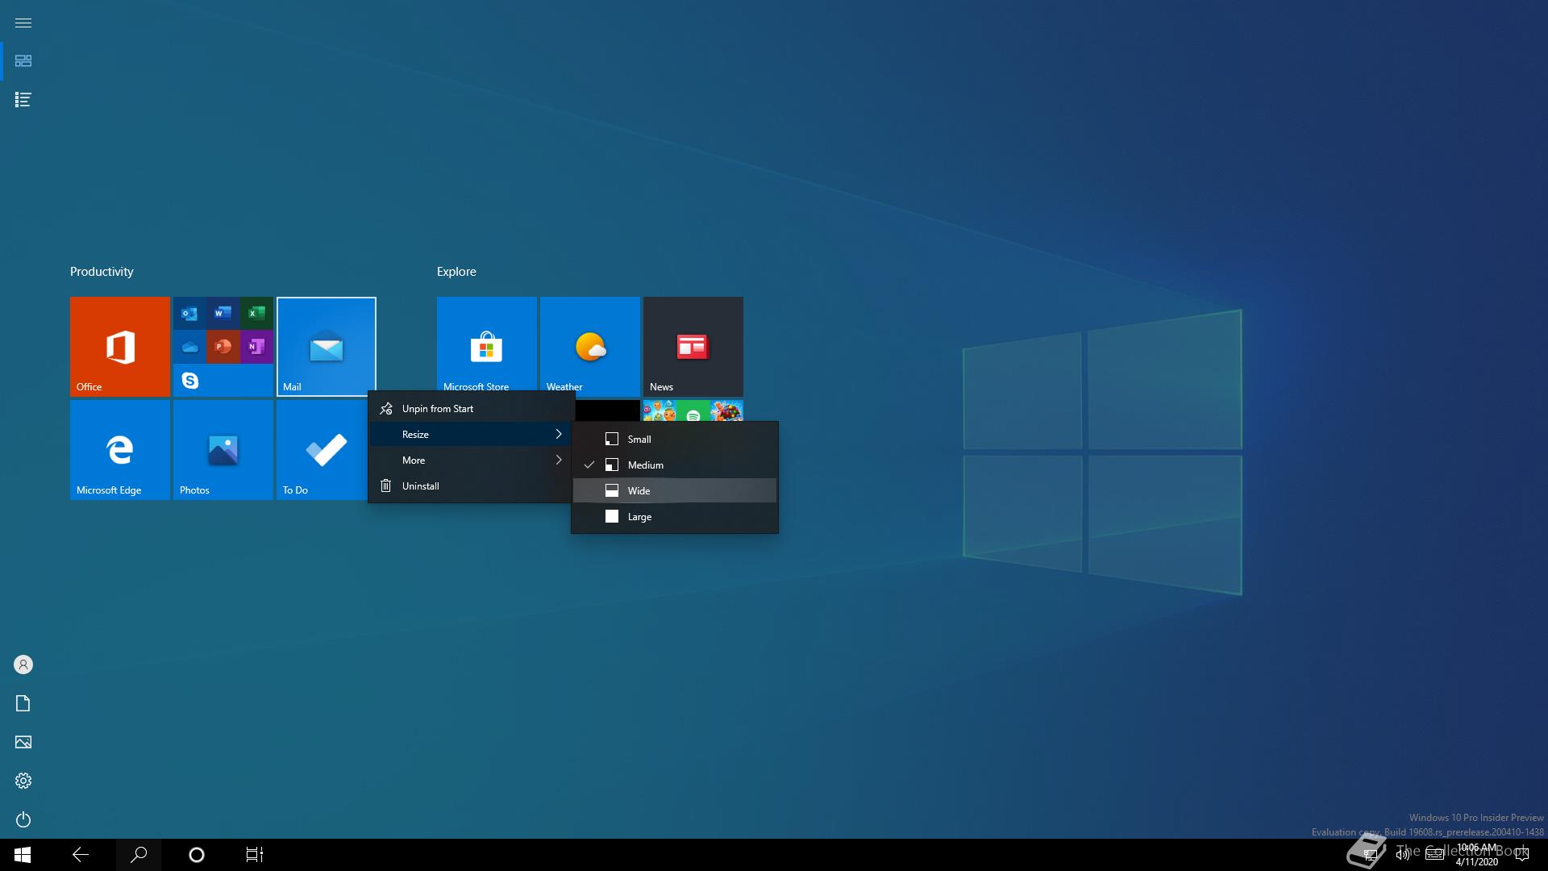Open Cortana from the taskbar
The height and width of the screenshot is (871, 1548).
coord(197,855)
